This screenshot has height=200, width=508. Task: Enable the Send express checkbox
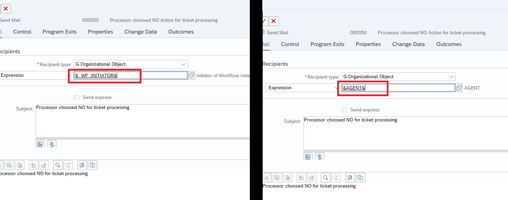[76, 97]
